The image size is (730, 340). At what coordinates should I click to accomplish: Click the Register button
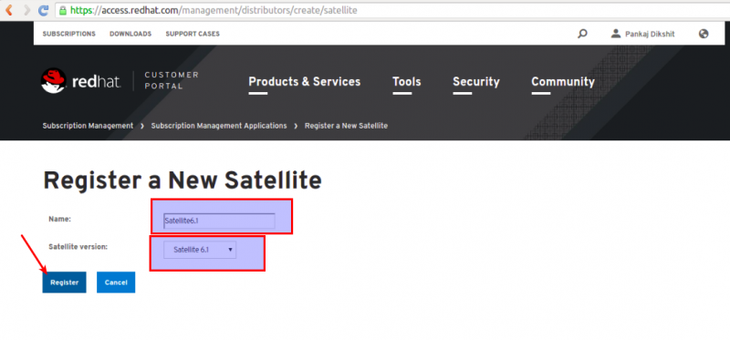(x=64, y=283)
